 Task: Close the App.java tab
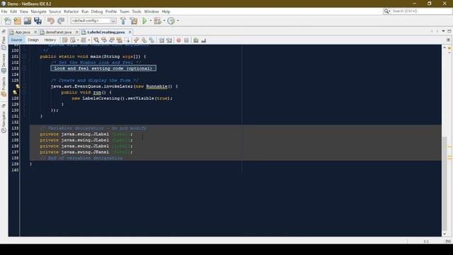(35, 32)
